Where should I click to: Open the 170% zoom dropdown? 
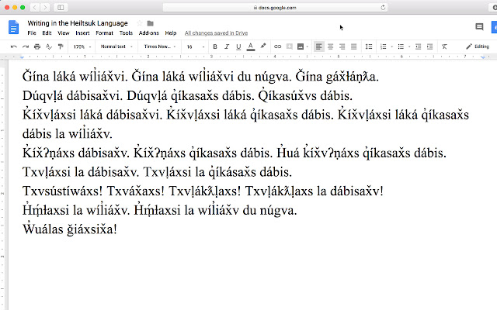point(82,46)
